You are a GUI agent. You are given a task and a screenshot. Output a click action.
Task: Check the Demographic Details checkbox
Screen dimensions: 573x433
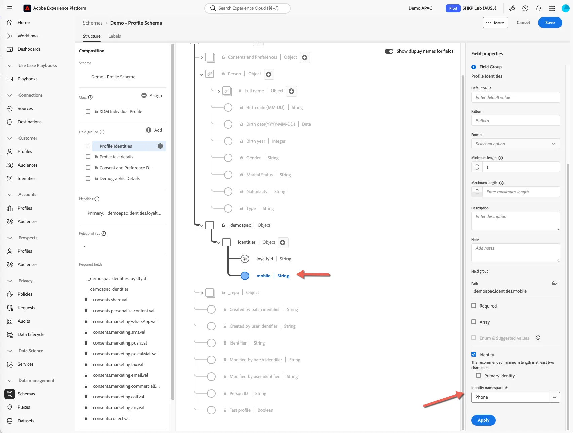pos(88,178)
